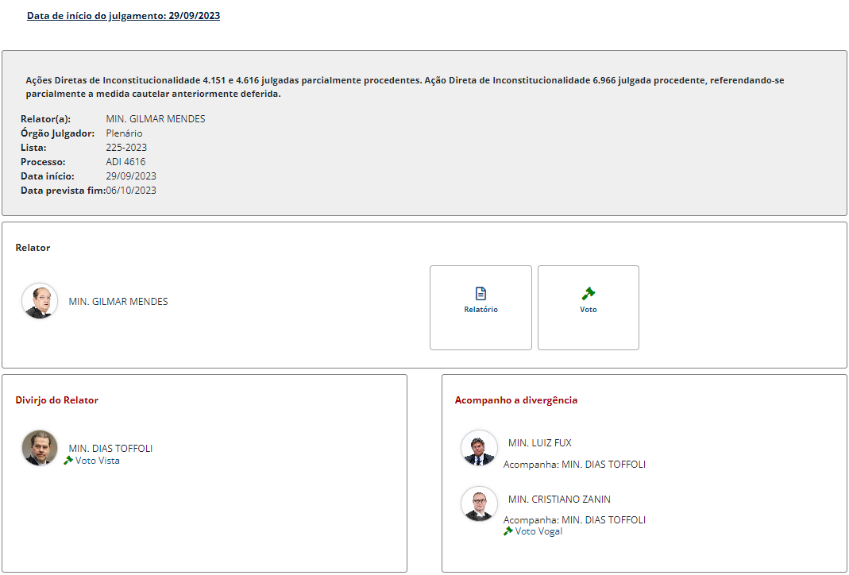Open the Voto Vogal link
Viewport: 849px width, 575px height.
pyautogui.click(x=538, y=531)
